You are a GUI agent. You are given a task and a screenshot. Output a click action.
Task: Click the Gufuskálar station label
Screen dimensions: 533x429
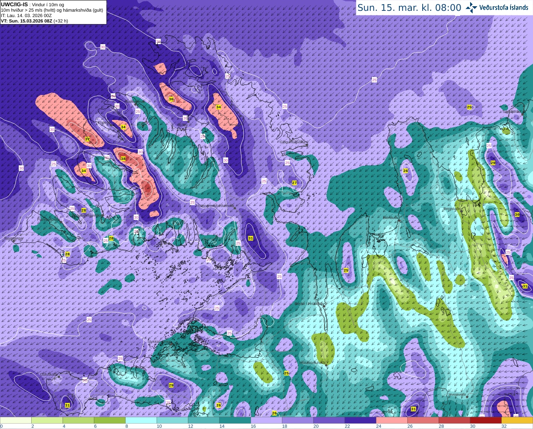tap(49, 374)
